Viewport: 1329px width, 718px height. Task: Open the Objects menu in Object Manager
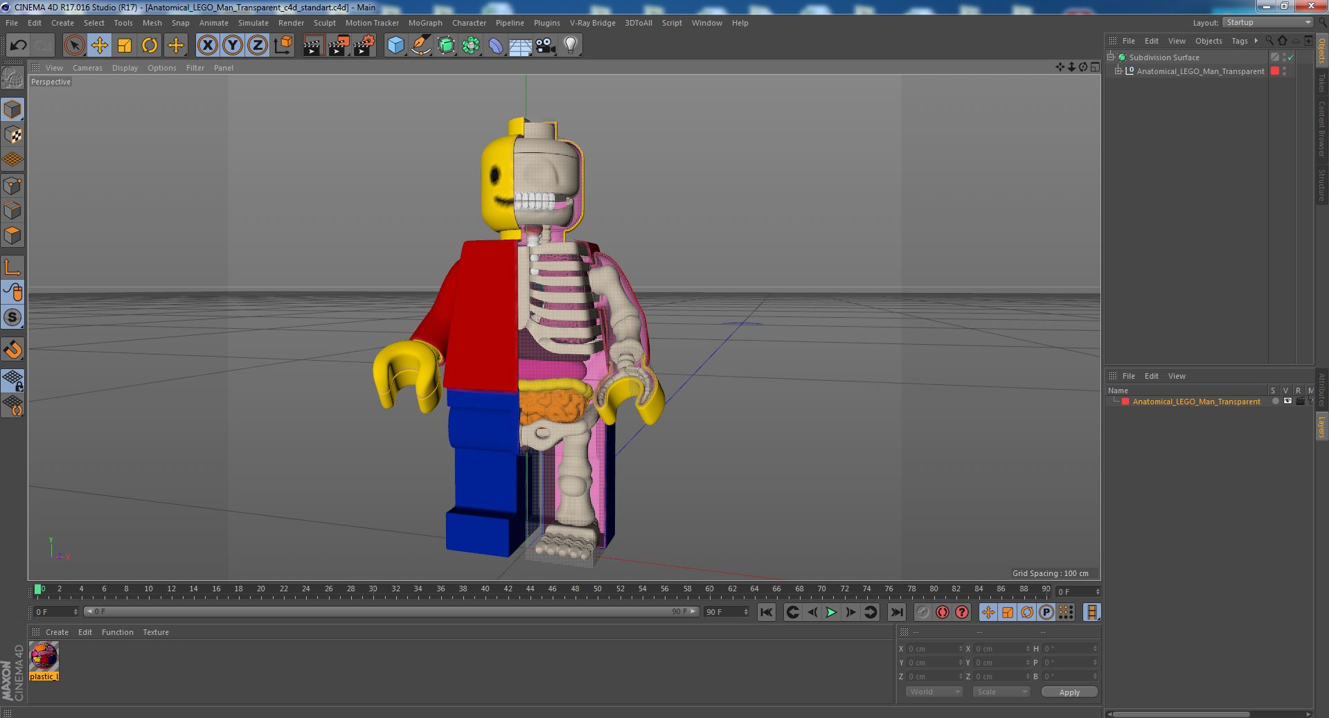click(1208, 41)
